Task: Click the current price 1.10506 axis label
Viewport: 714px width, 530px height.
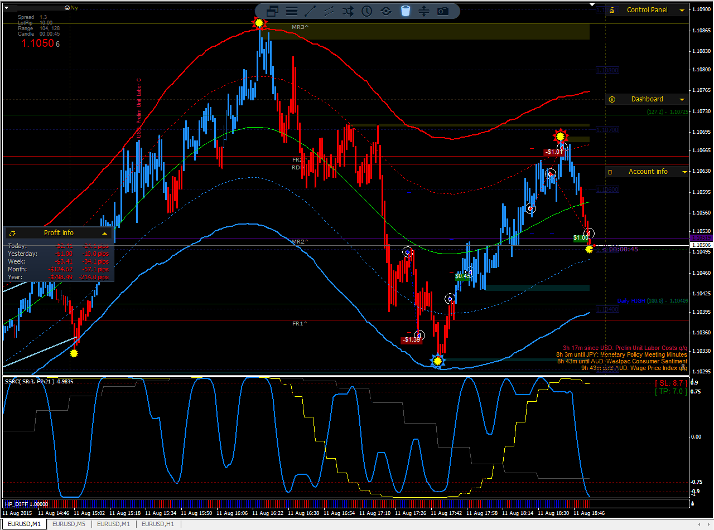Action: [x=701, y=245]
